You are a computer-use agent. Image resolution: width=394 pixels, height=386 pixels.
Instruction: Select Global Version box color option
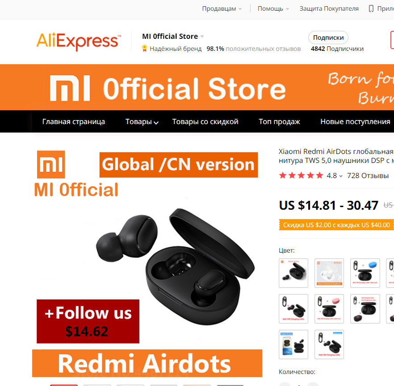(293, 344)
